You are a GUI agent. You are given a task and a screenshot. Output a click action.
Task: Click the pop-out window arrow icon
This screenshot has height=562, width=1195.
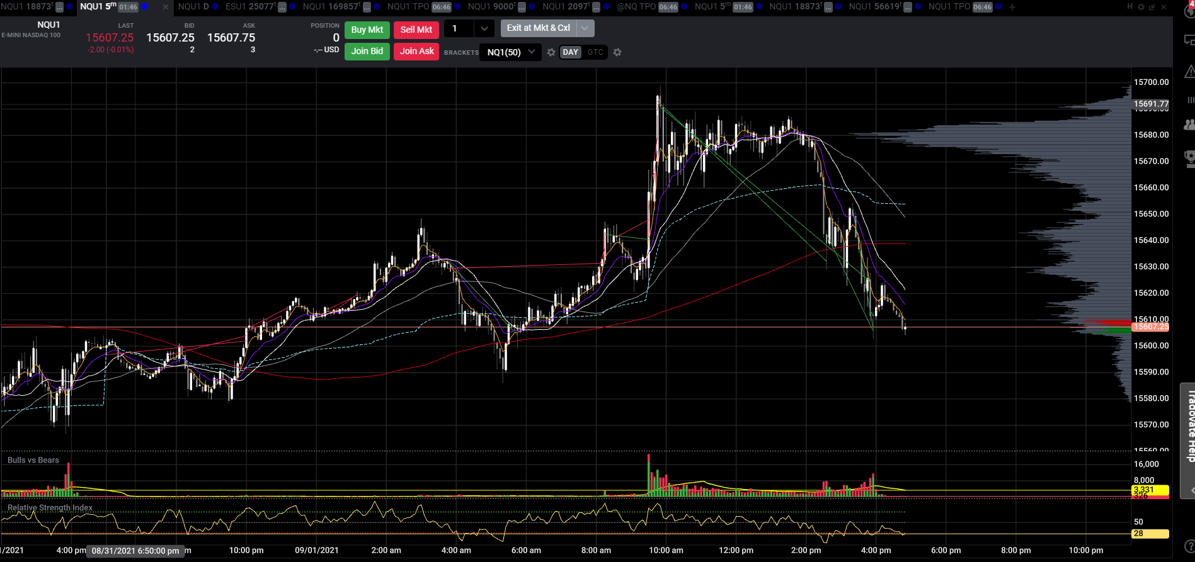(x=1152, y=7)
